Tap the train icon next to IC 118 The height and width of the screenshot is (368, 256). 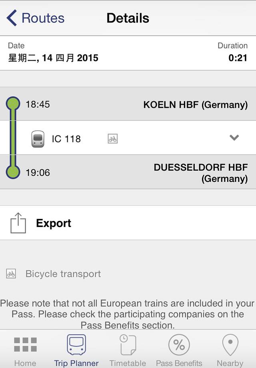pos(38,139)
